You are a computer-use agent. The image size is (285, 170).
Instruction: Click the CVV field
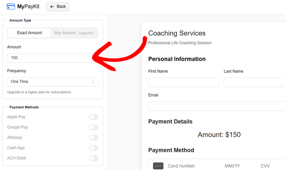click(x=265, y=166)
